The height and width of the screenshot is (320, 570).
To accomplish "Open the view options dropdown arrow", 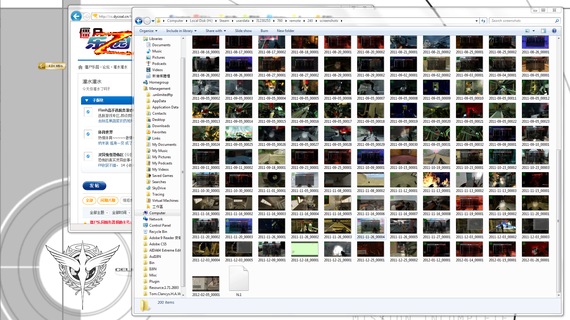I will [533, 31].
